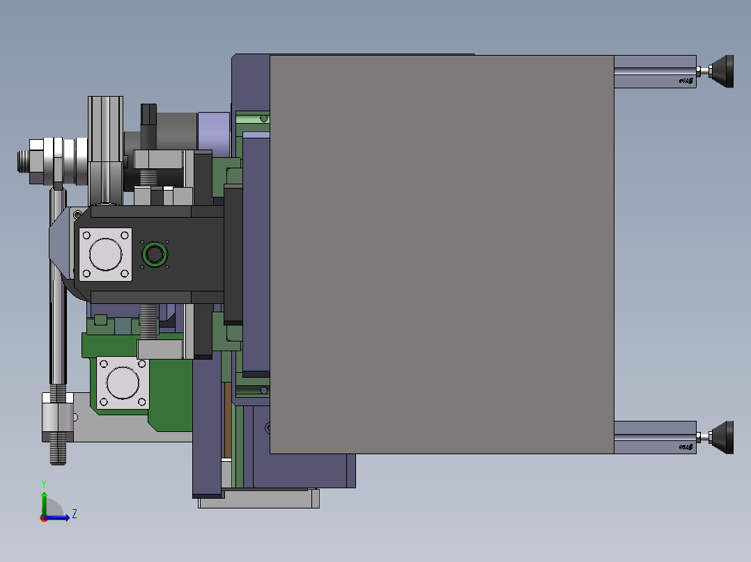The image size is (751, 562).
Task: Select square flange plate on green bracket
Action: click(123, 383)
